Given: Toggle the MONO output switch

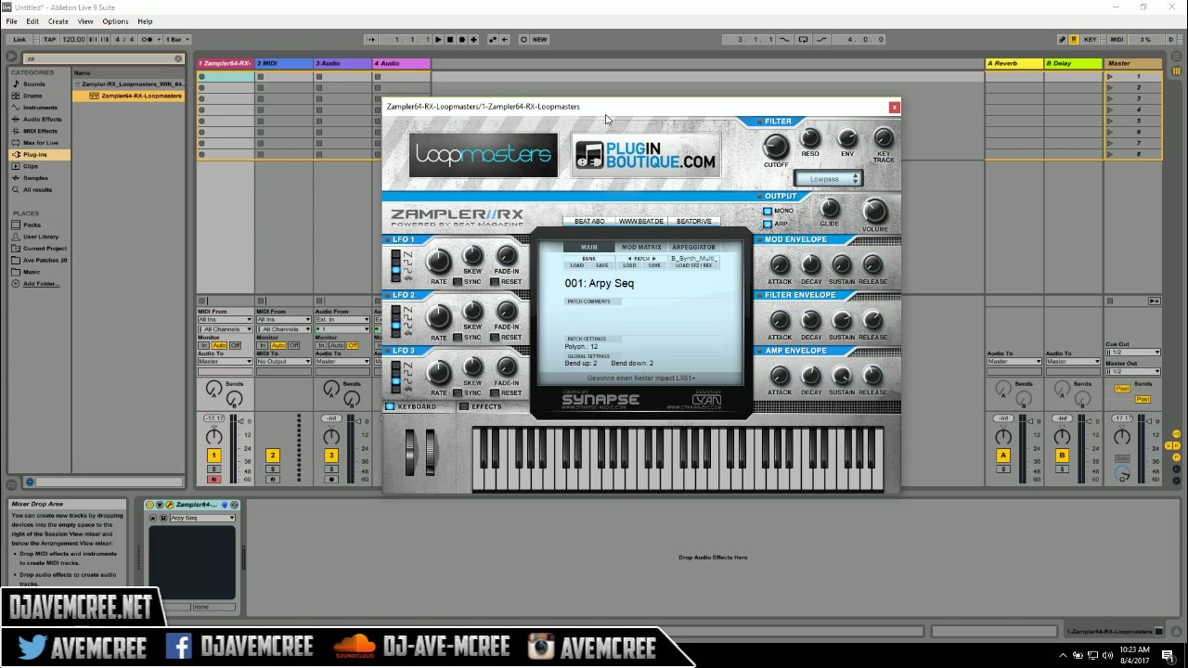Looking at the screenshot, I should click(x=768, y=212).
